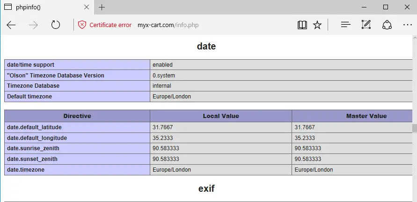Click '"Olson" Timezone Database Version' cell

click(77, 75)
